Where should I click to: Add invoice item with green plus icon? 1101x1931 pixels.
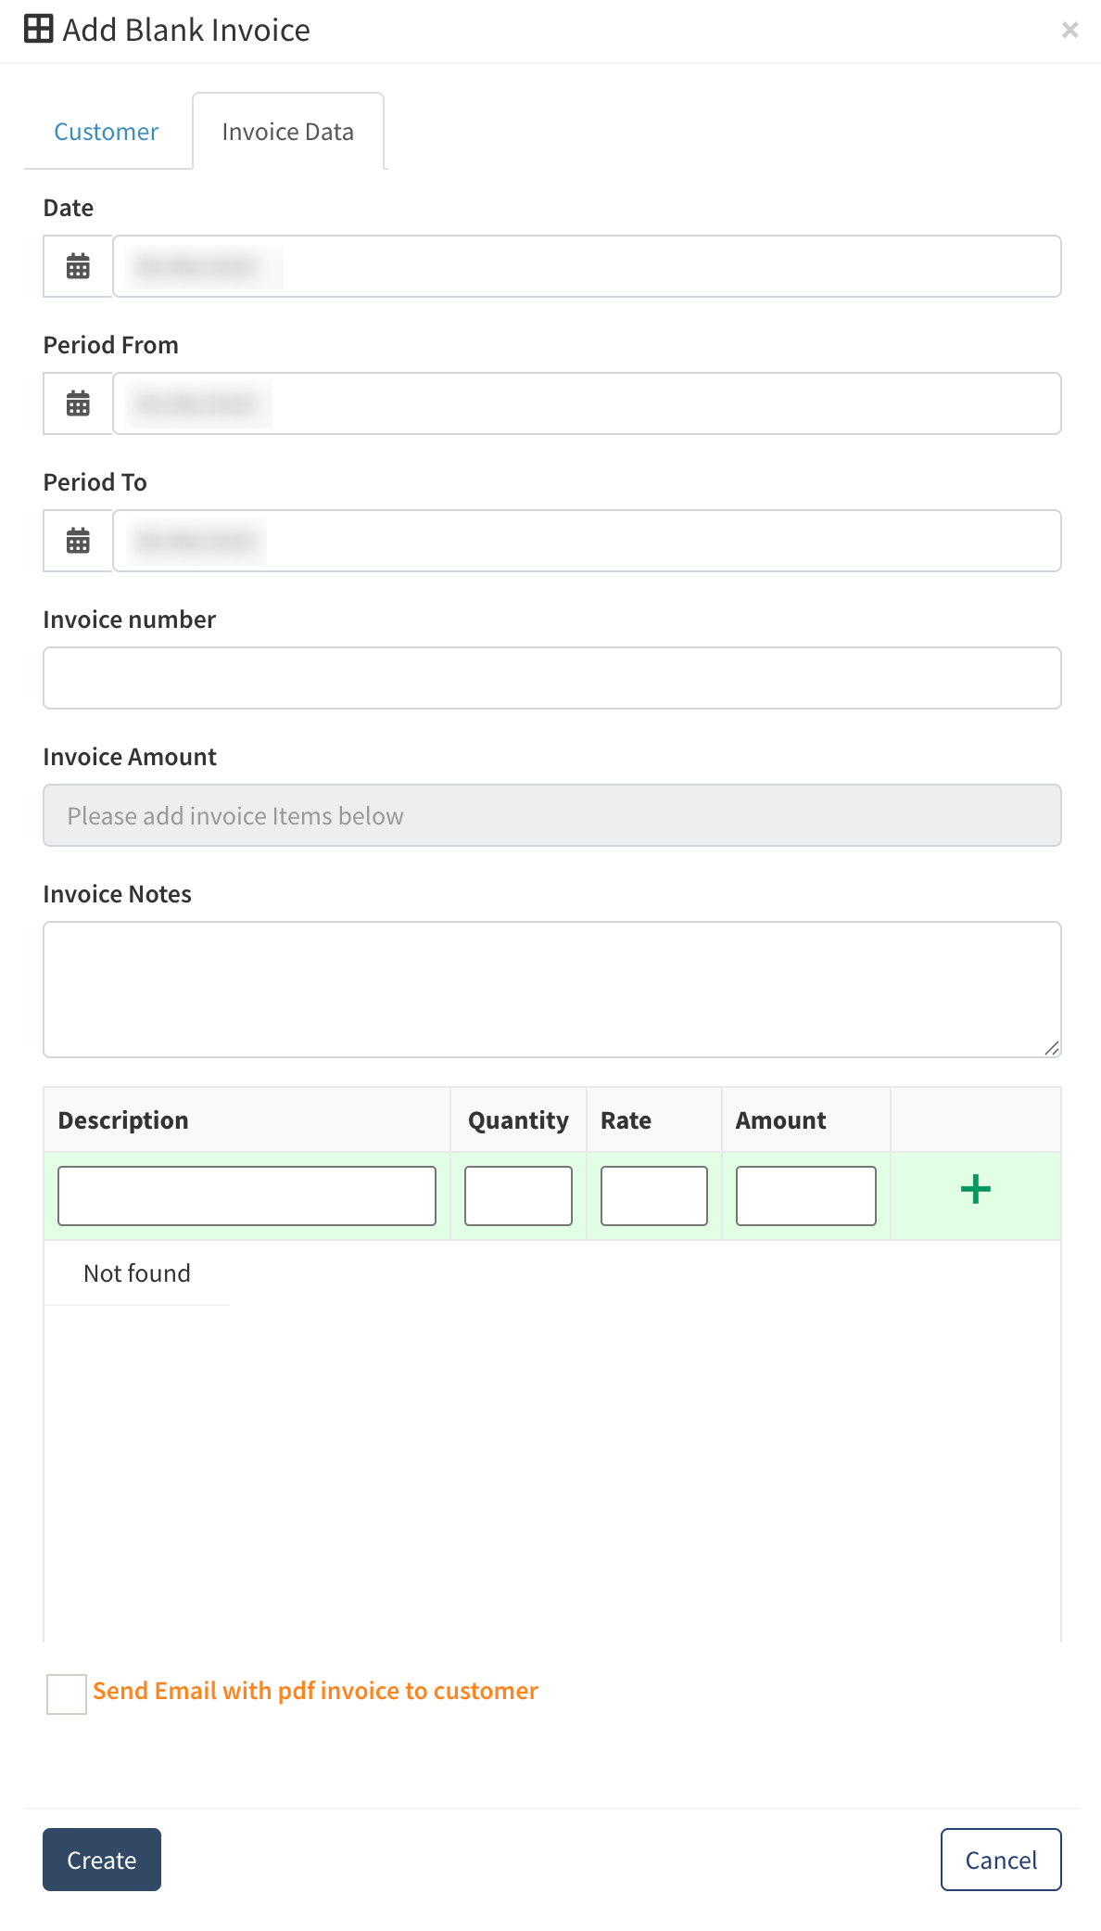pos(975,1190)
